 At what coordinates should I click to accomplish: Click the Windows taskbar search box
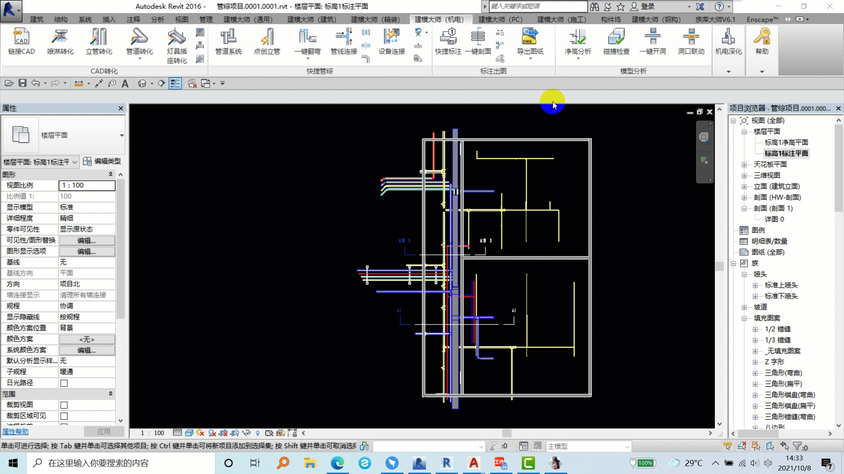pos(121,463)
